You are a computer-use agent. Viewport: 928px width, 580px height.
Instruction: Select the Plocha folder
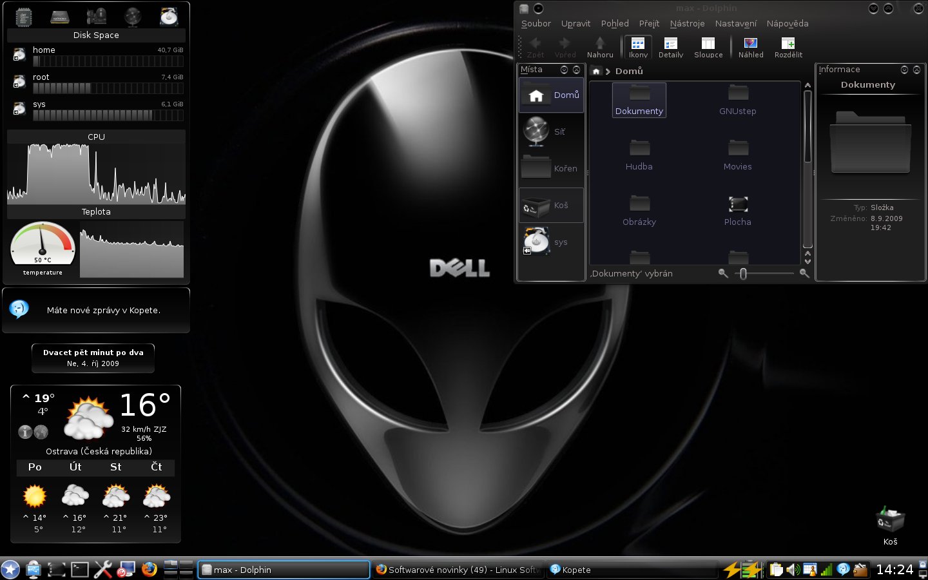pyautogui.click(x=738, y=211)
